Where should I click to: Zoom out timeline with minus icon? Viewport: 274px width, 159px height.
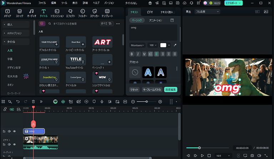(x=133, y=102)
